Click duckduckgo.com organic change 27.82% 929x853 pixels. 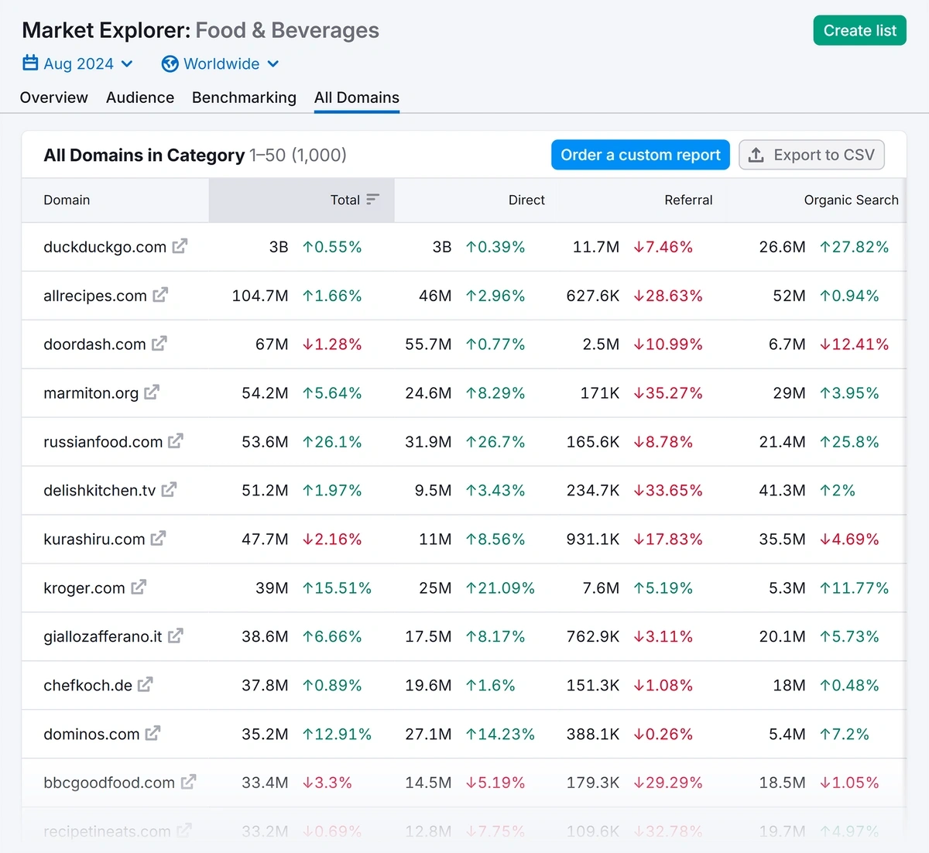854,247
